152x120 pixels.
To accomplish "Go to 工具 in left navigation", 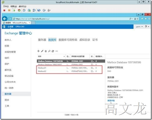I will [x=7, y=106].
